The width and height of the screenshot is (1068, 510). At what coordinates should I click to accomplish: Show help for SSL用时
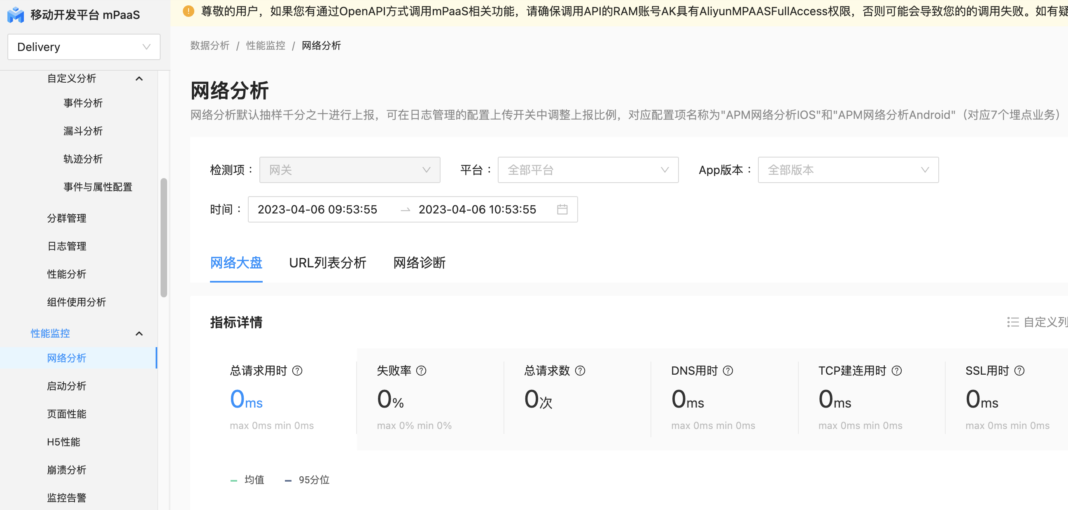click(x=1019, y=371)
